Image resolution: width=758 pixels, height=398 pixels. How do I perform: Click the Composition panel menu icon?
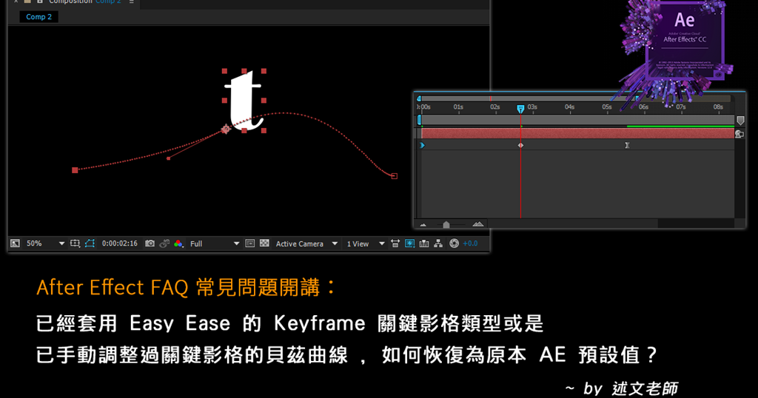[x=132, y=2]
